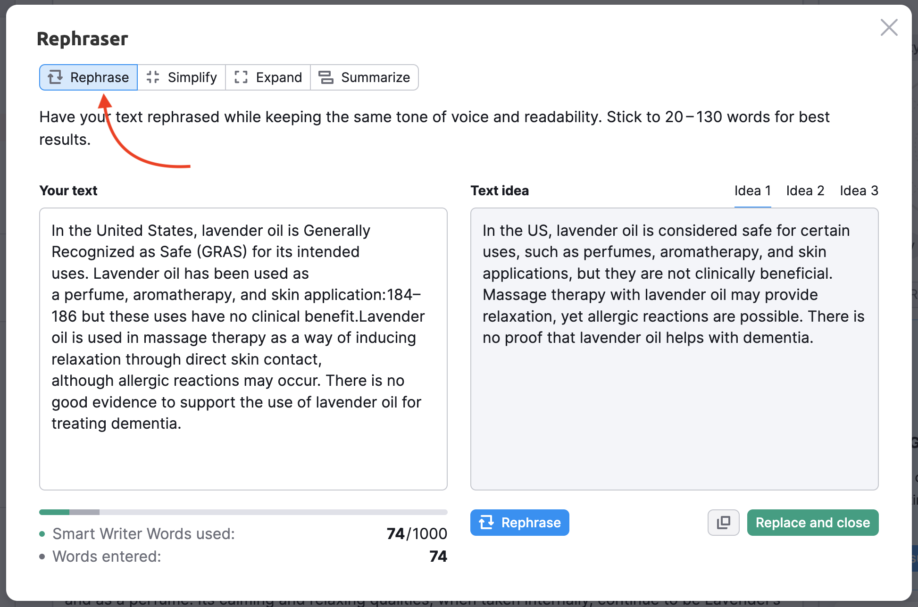Click the Rephrase blue action button
This screenshot has height=607, width=918.
pyautogui.click(x=520, y=522)
